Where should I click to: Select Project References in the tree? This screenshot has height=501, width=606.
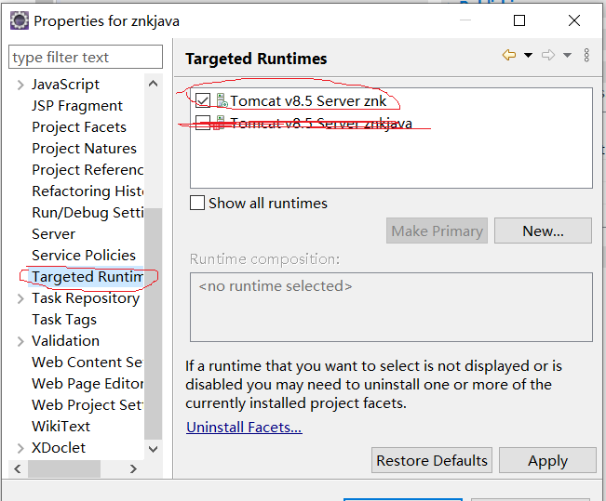point(88,170)
